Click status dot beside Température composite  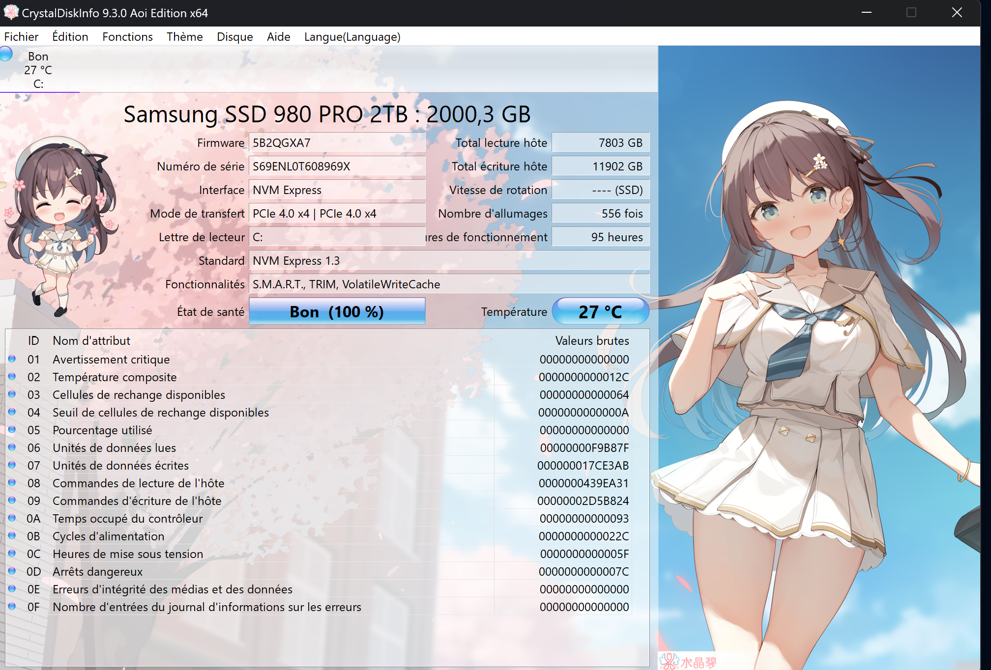[x=12, y=377]
